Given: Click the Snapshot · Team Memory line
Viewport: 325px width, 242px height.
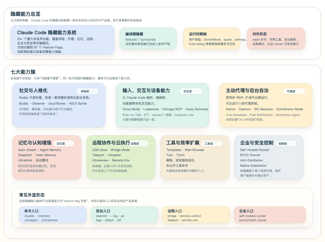Looking at the screenshot, I should [x=37, y=155].
